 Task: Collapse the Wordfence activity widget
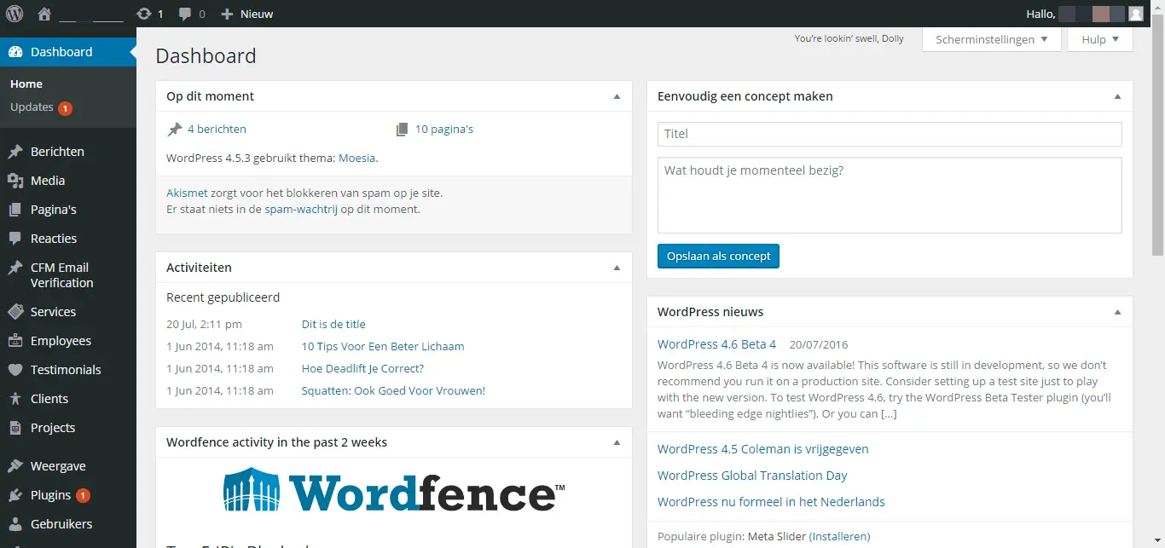(617, 442)
